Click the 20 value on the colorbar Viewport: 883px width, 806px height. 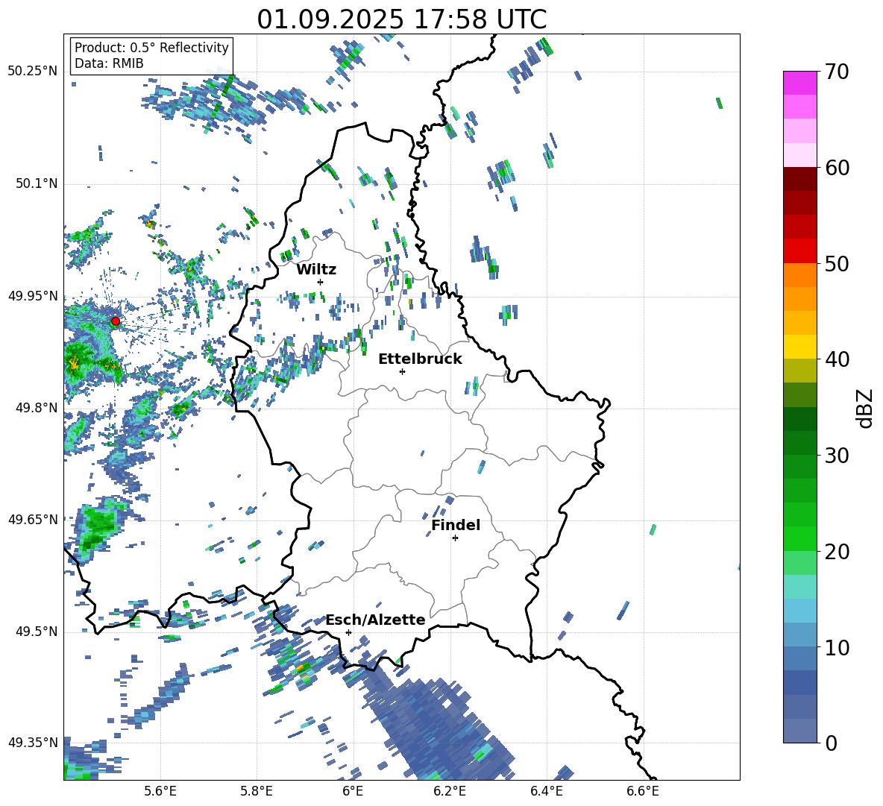pyautogui.click(x=837, y=552)
